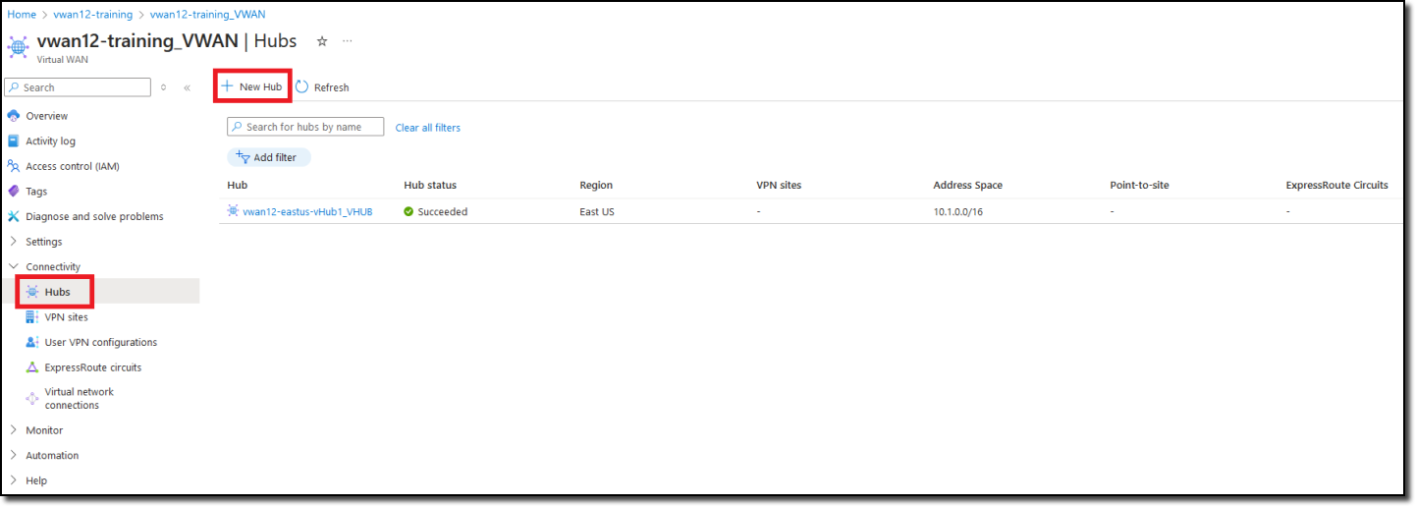1415x506 pixels.
Task: Focus the sidebar Search field
Action: pos(79,87)
